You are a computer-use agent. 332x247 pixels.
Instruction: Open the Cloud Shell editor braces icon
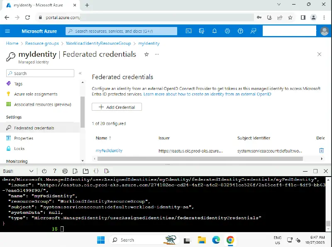96,171
